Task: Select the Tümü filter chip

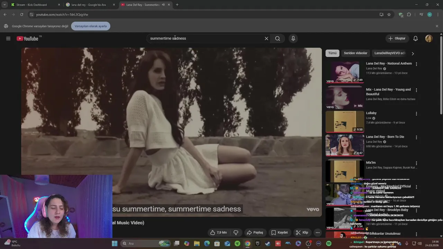Action: pos(332,53)
